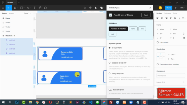Viewport: 187px width, 105px height.
Task: Enable Fix position when scrolling
Action: pos(157,64)
